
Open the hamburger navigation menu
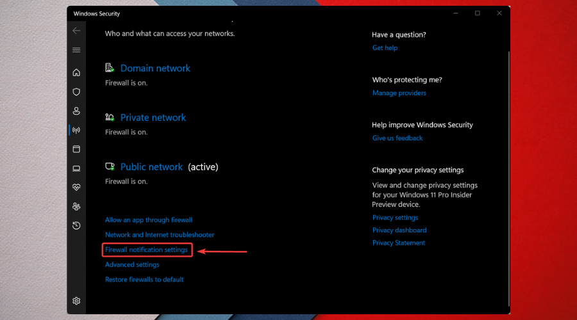(x=76, y=50)
